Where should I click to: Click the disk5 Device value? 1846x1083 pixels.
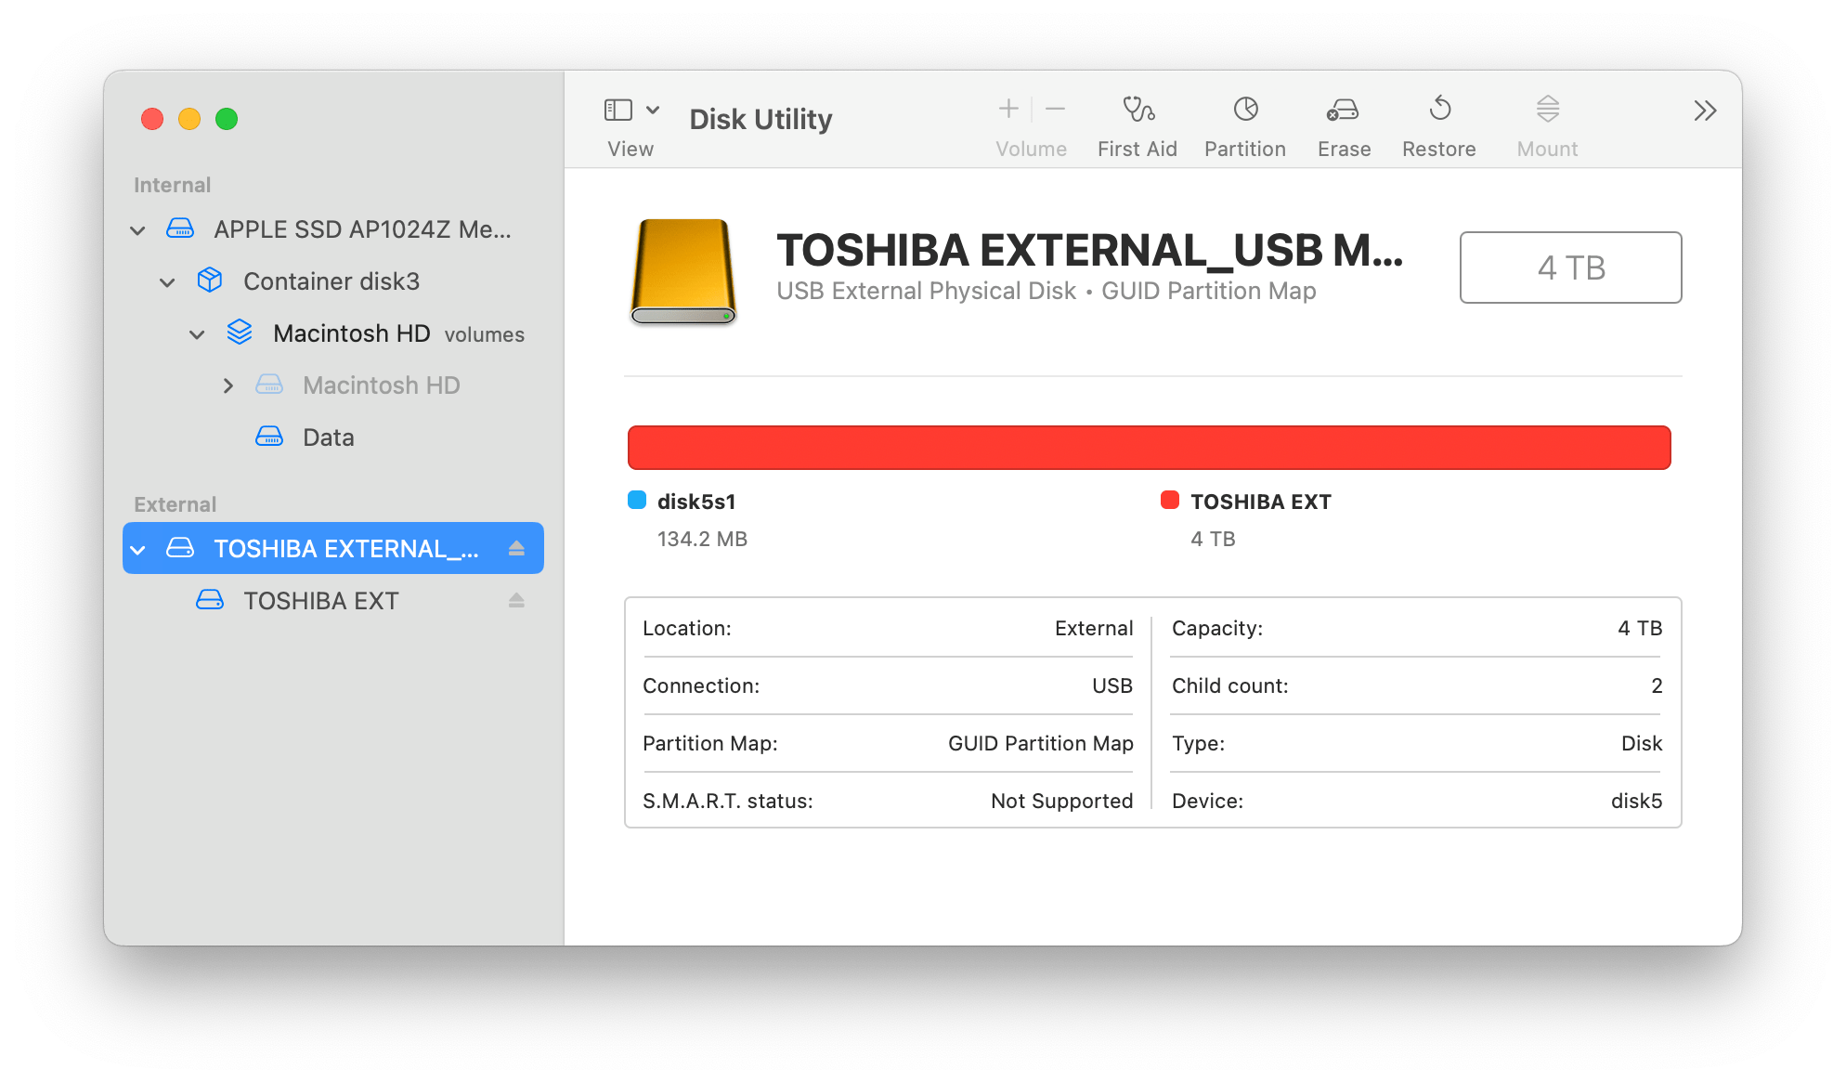click(x=1637, y=801)
